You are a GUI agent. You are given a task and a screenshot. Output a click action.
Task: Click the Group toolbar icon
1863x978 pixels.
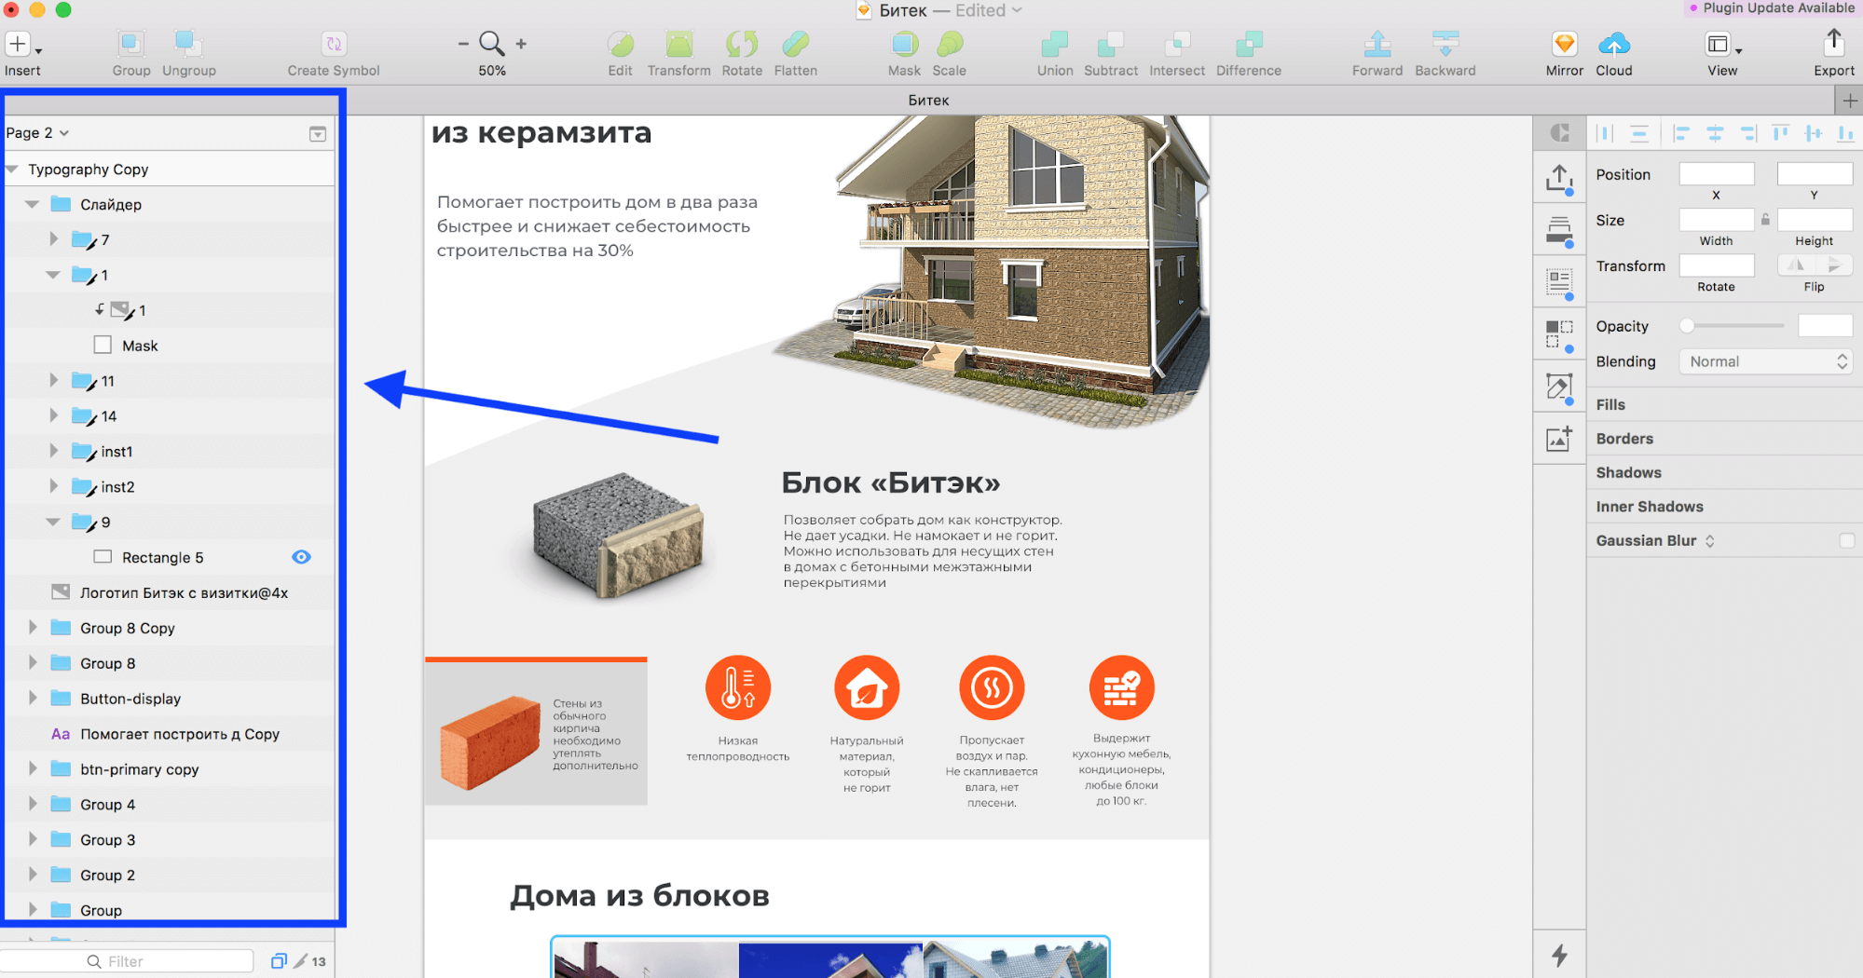click(130, 44)
